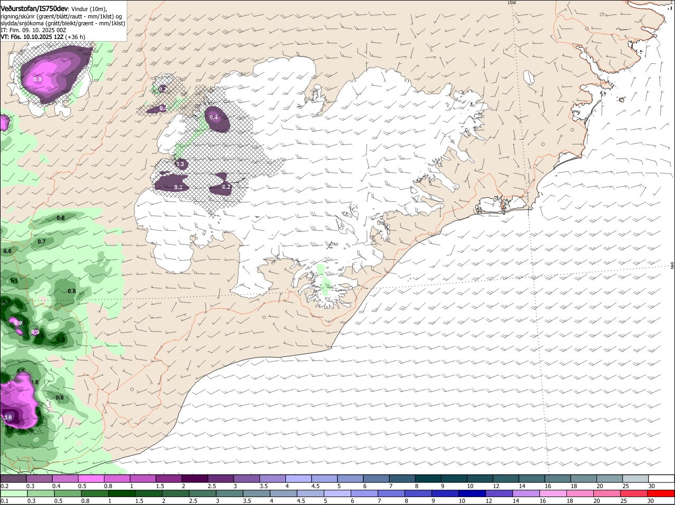The width and height of the screenshot is (675, 505).
Task: Click the 'rigning/skúrir' legend description line
Action: click(62, 16)
